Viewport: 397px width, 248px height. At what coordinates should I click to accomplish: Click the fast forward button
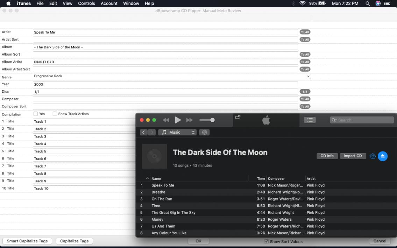click(x=190, y=120)
